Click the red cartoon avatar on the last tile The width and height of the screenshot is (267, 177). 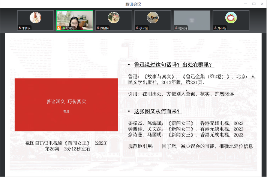coord(231,18)
